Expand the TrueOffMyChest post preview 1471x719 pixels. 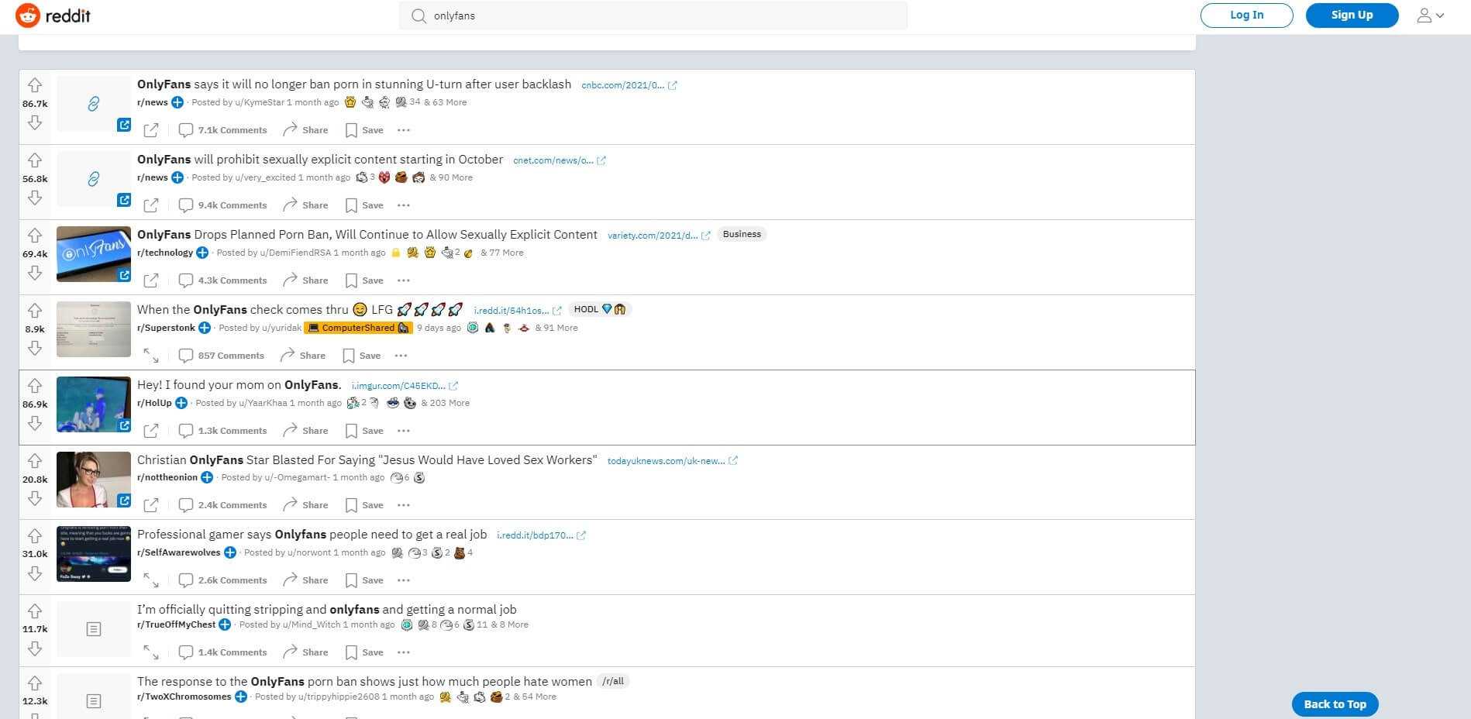[x=151, y=652]
